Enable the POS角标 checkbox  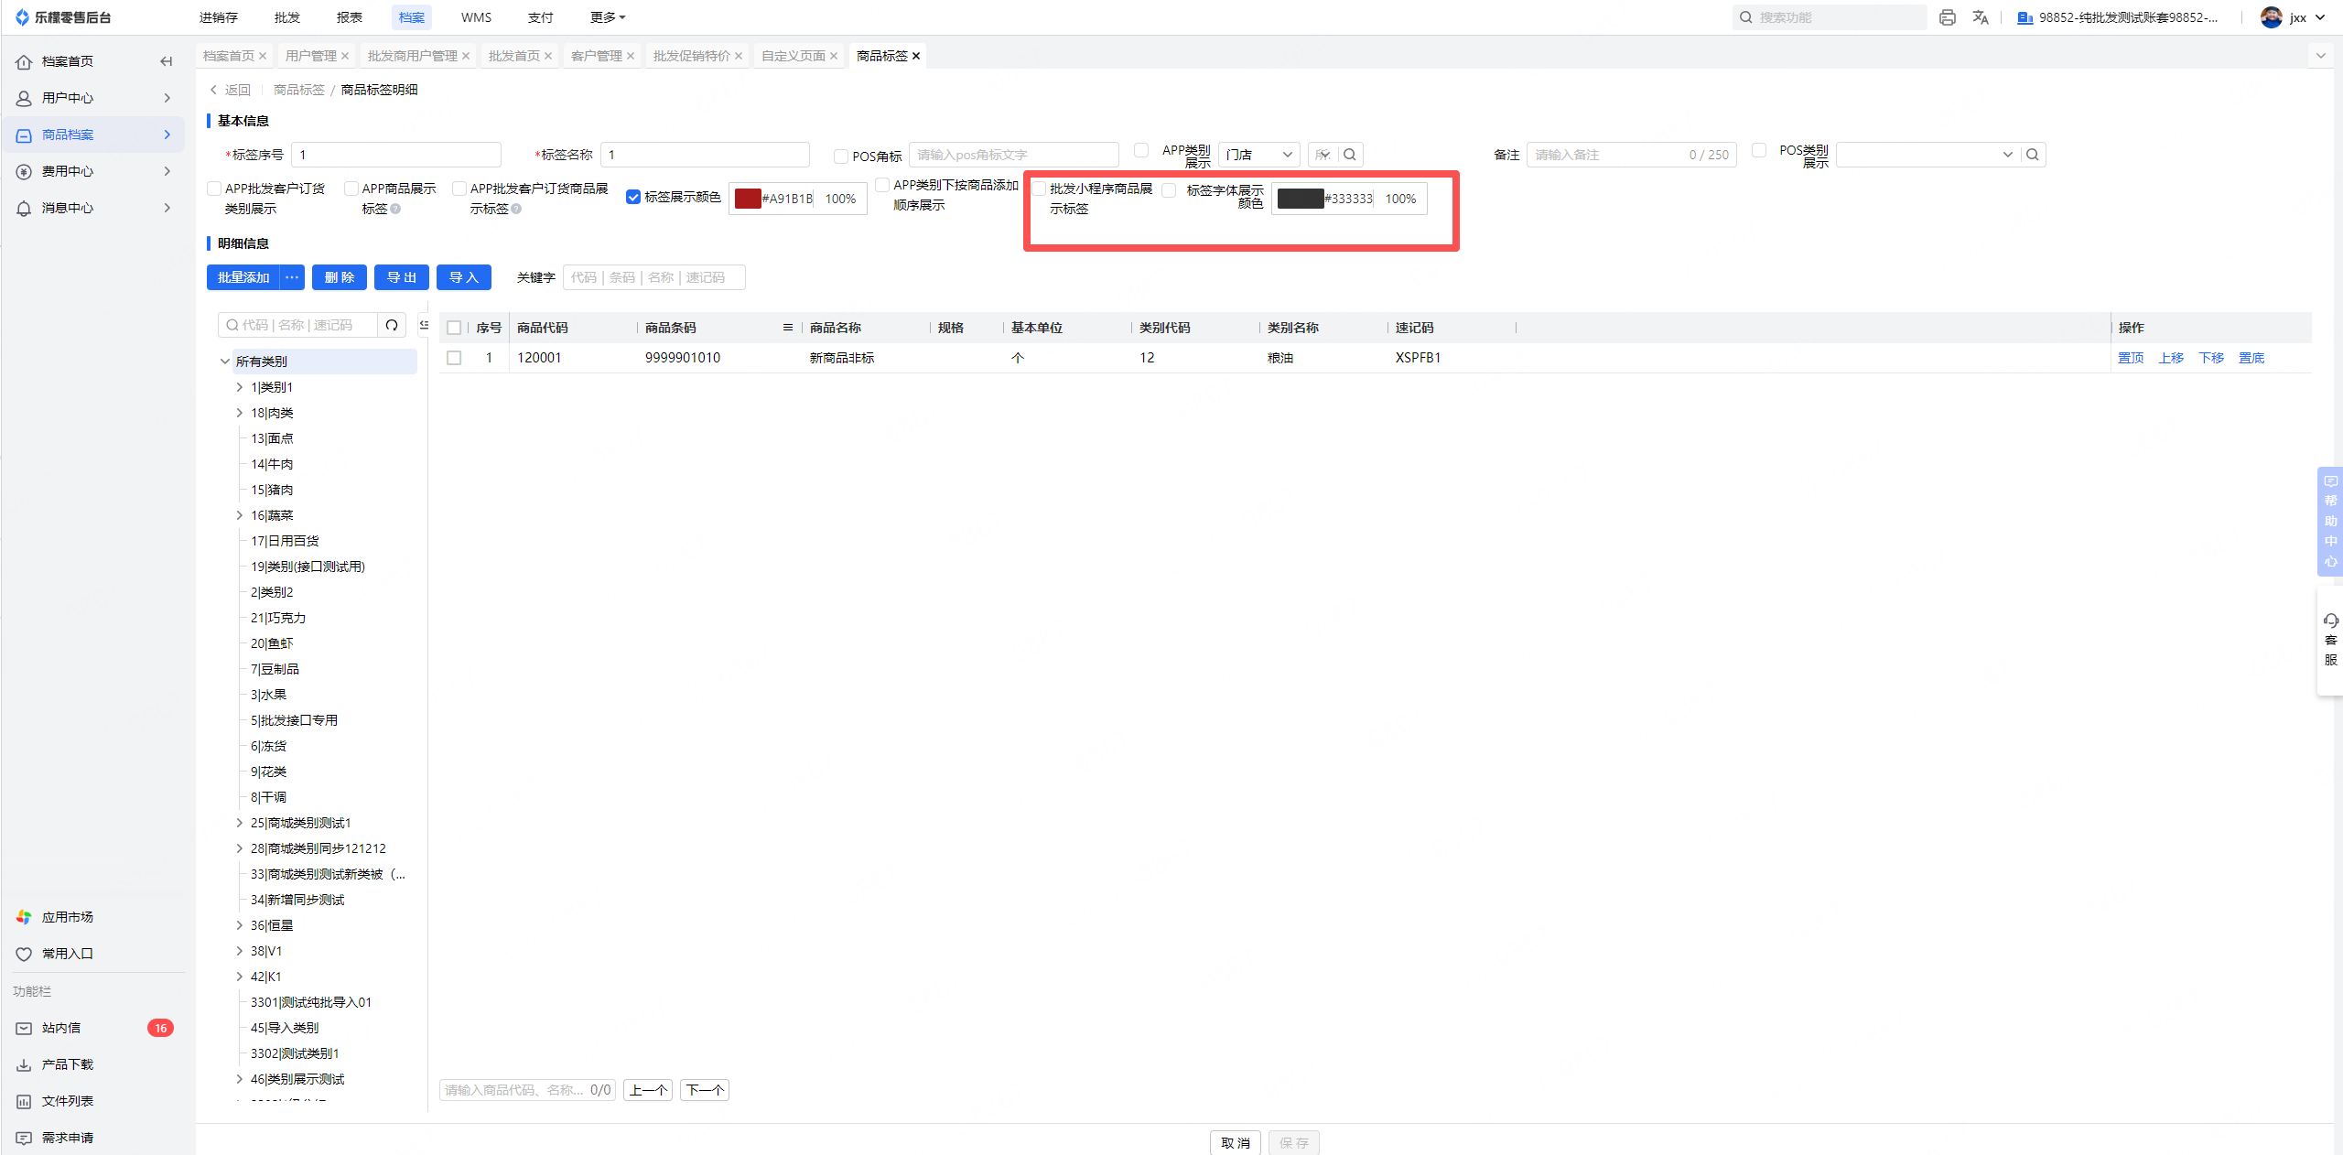(x=840, y=157)
